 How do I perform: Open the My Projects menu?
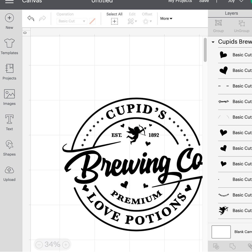point(180,1)
